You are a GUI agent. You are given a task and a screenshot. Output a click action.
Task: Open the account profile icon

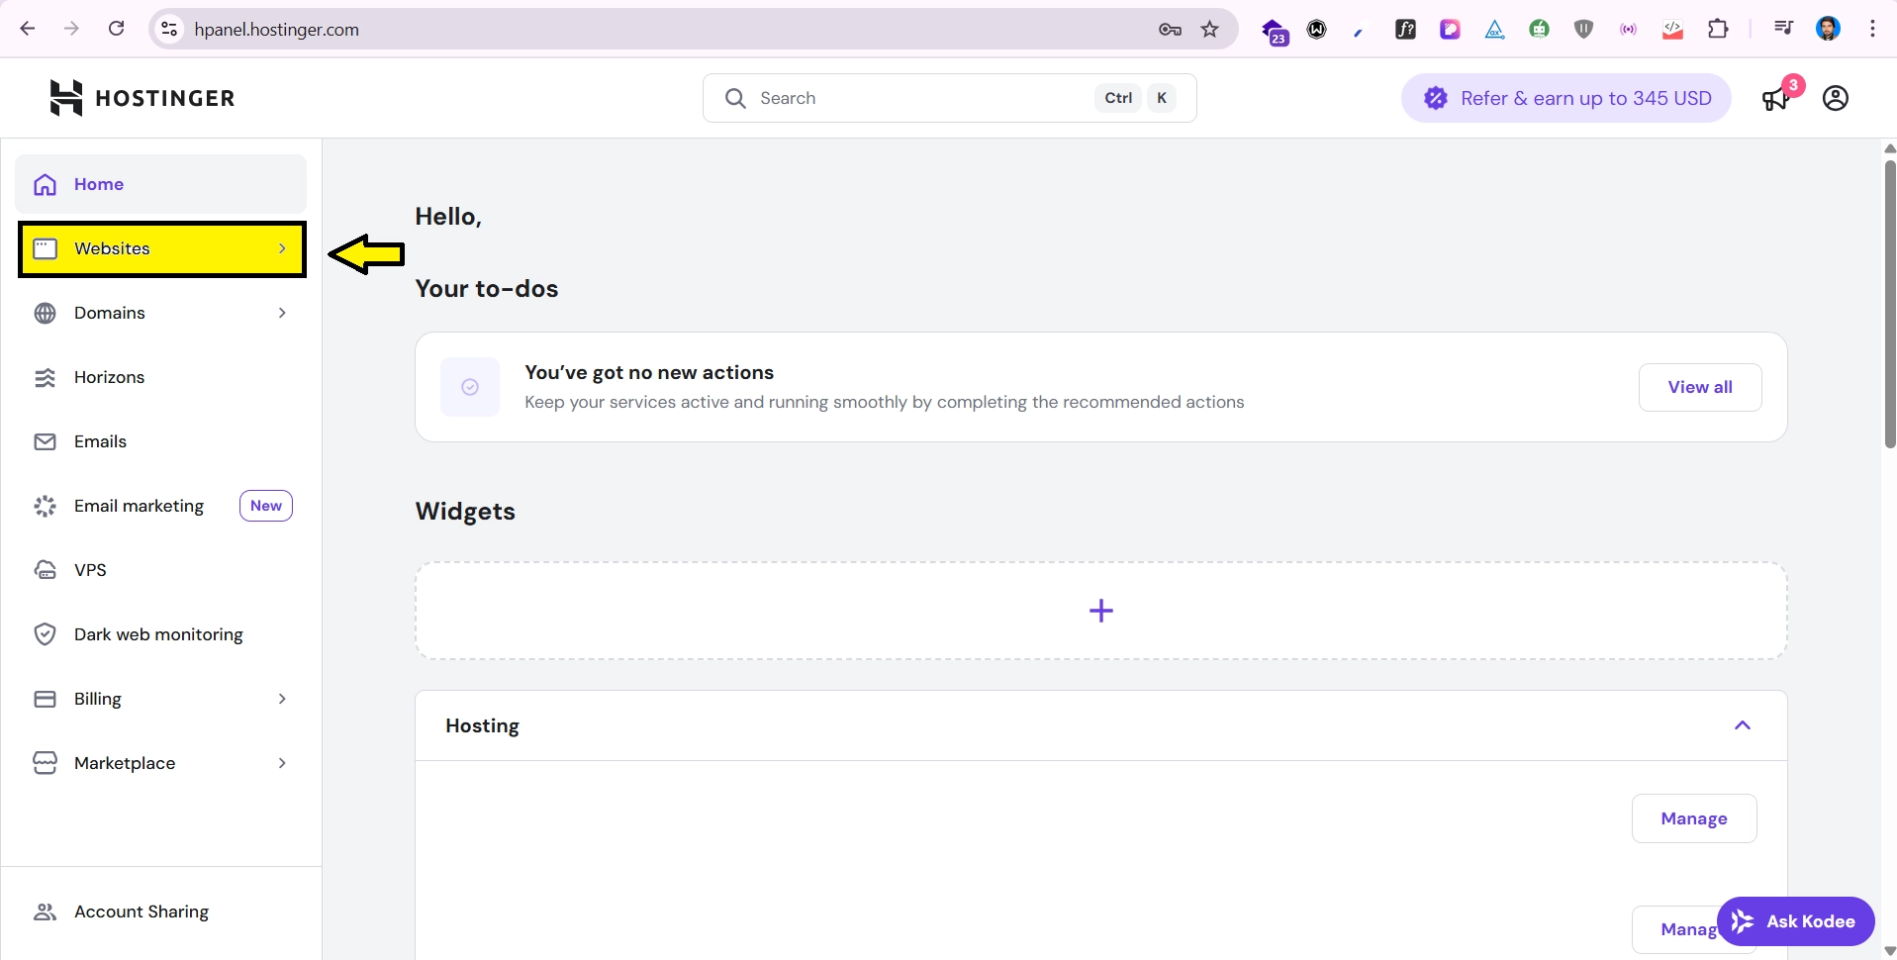1836,98
